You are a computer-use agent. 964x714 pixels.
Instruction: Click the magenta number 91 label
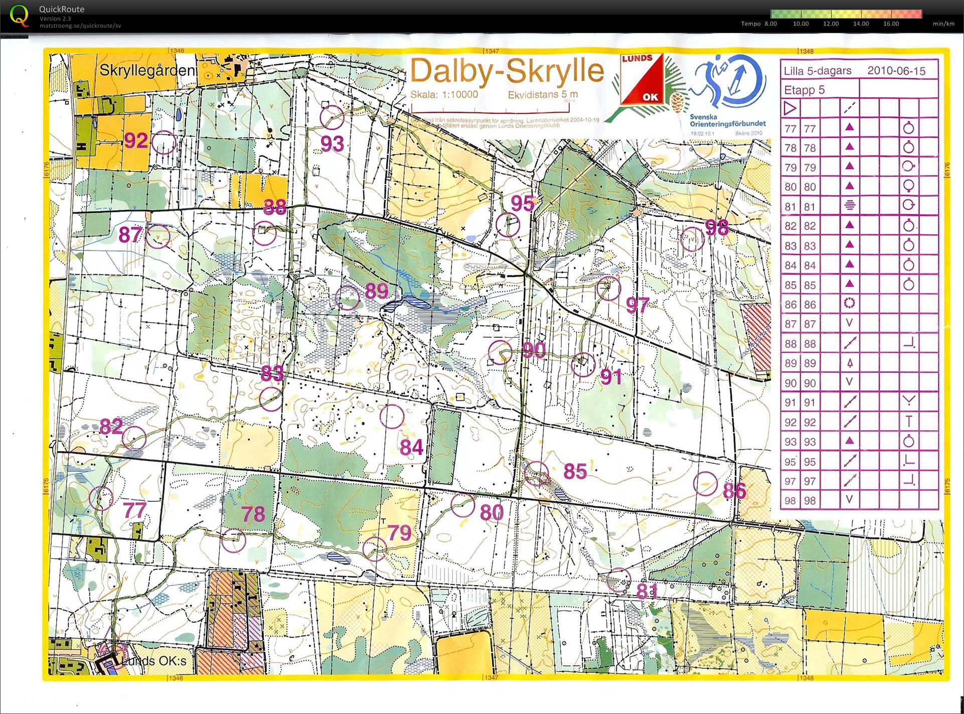coord(611,377)
